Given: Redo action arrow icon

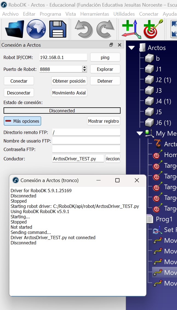Looking at the screenshot, I should (x=105, y=29).
